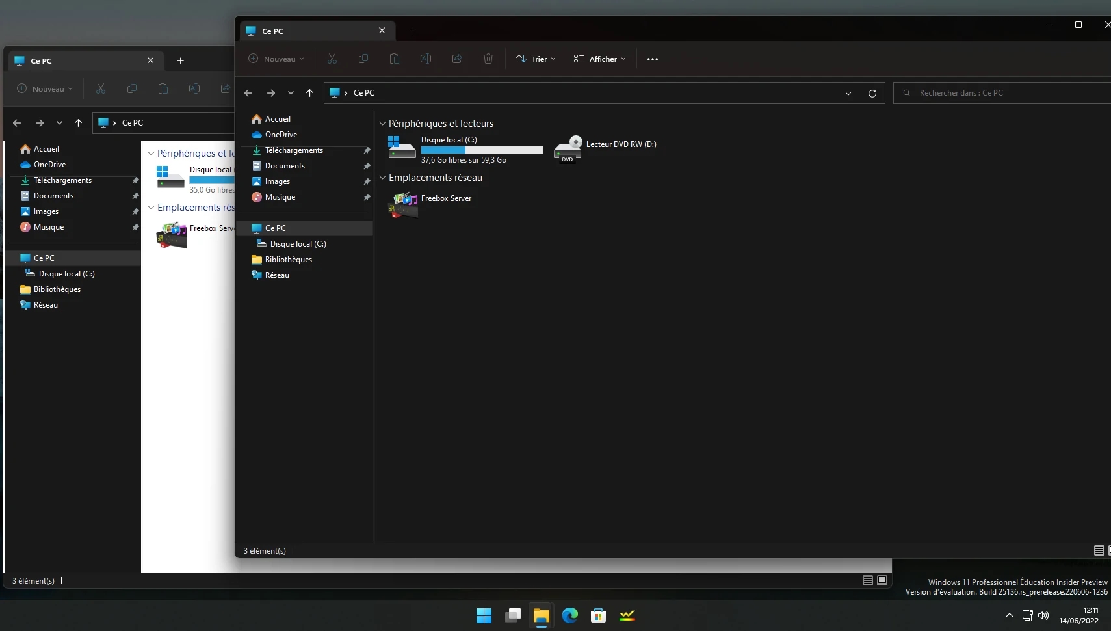
Task: Click the Cut scissors icon in front window
Action: (x=332, y=59)
